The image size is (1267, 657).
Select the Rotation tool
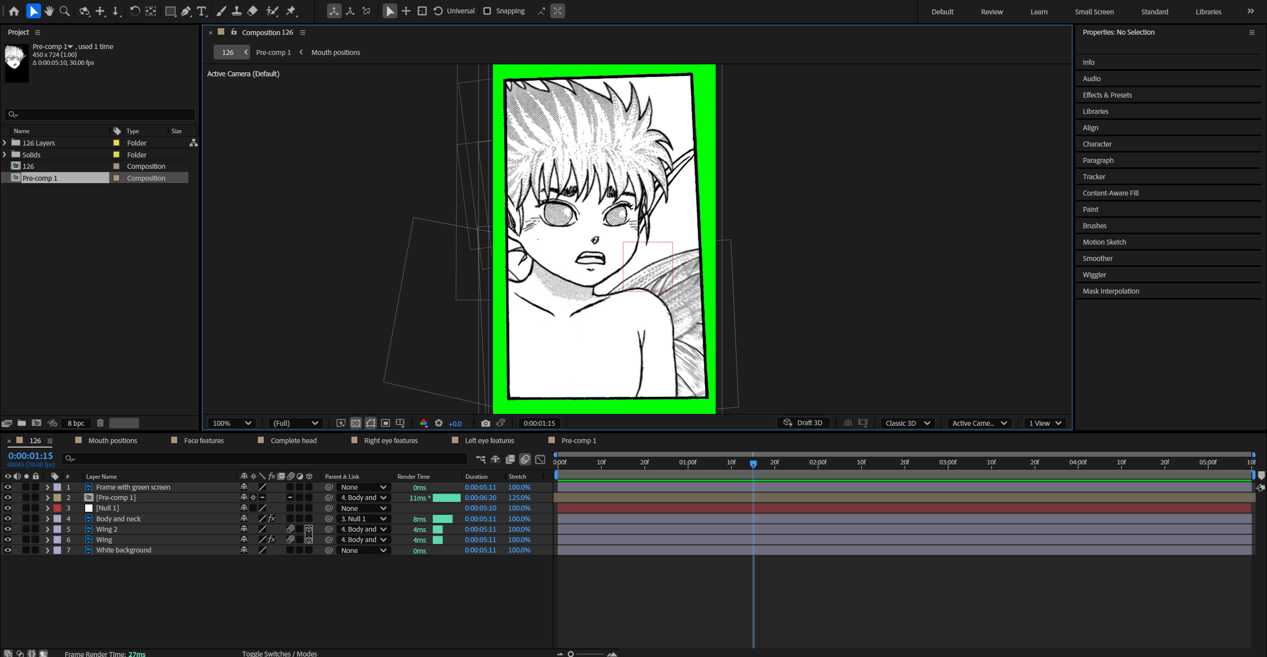pos(135,11)
